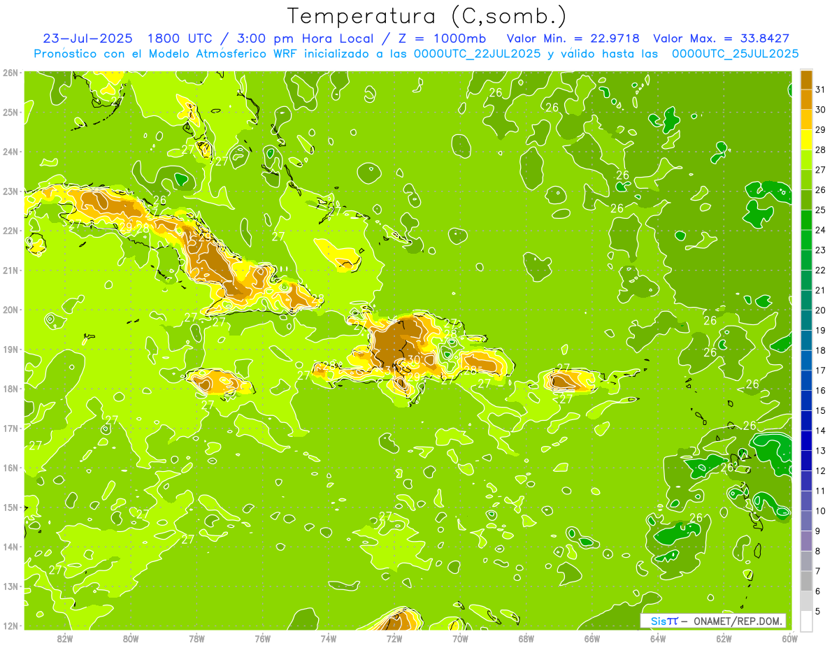
Task: Select the "0000UTC_22JUL2025" initialization time
Action: [x=477, y=54]
